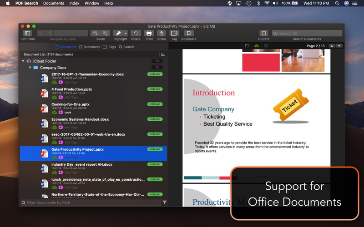This screenshot has height=227, width=364.
Task: Add a Bookmark from the toolbar
Action: pos(189,33)
